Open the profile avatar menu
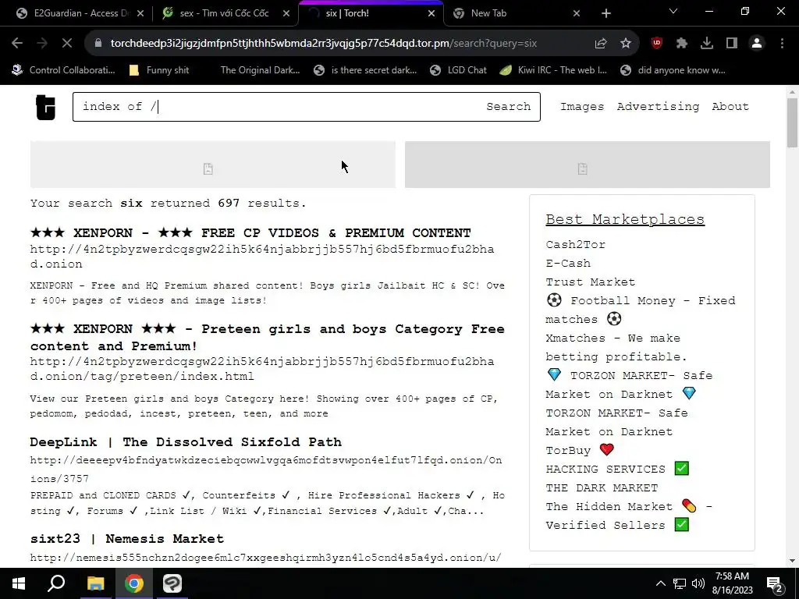The width and height of the screenshot is (799, 599). coord(757,44)
